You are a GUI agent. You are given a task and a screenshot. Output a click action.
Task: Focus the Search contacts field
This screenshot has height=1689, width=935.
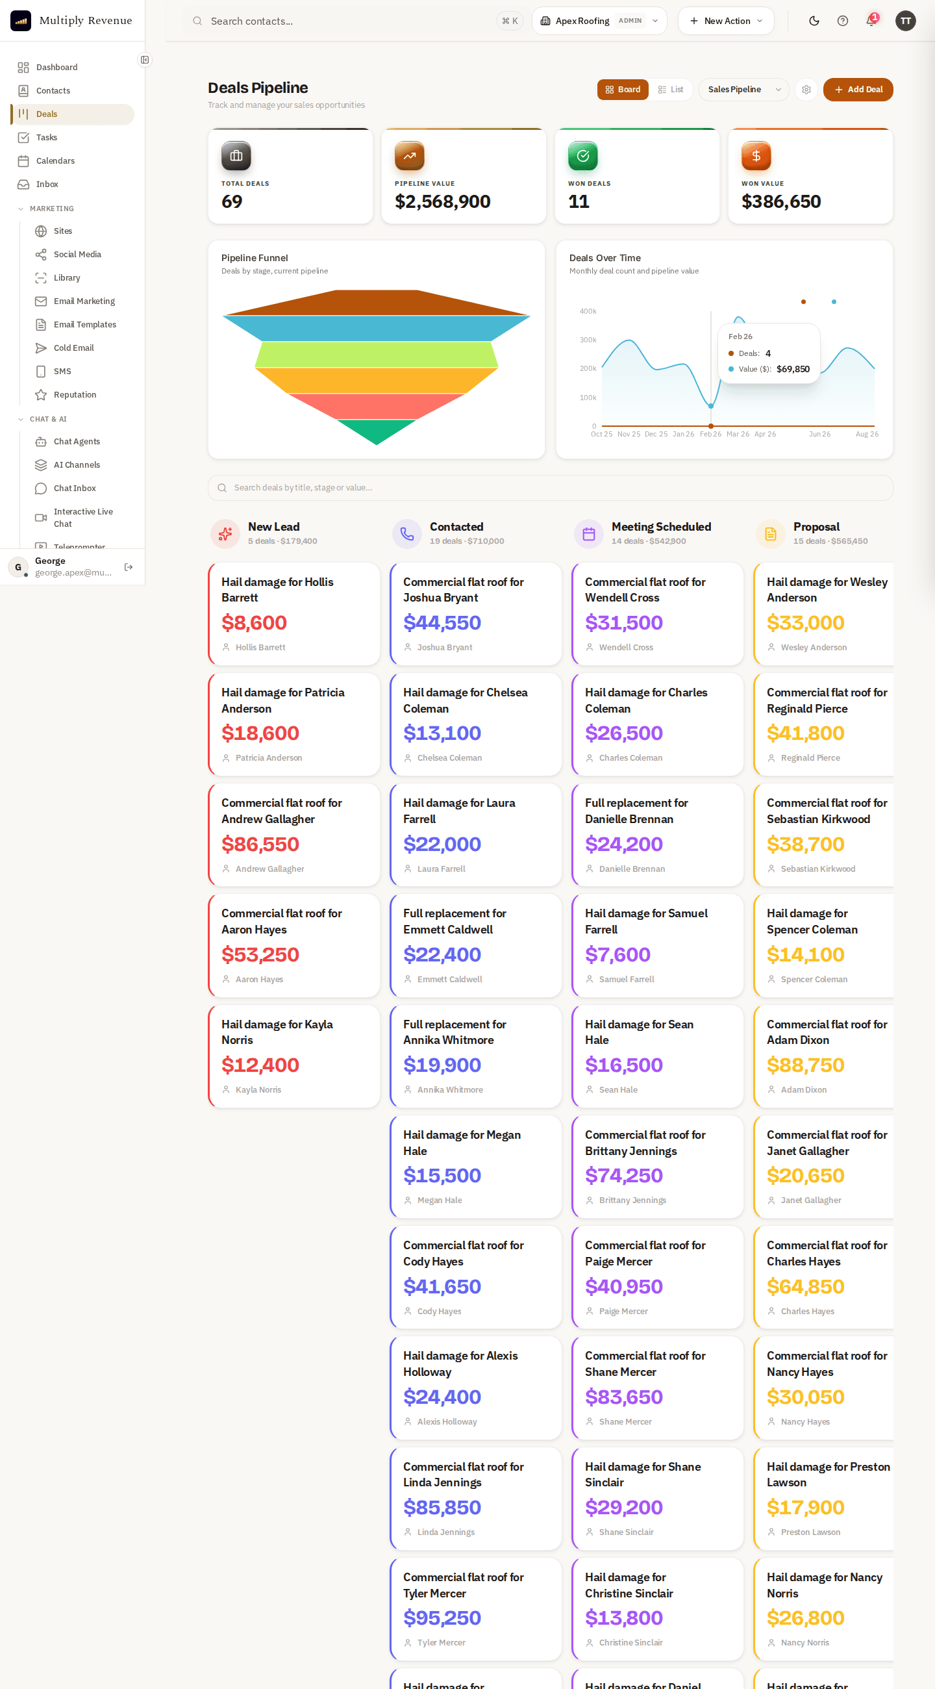point(354,21)
